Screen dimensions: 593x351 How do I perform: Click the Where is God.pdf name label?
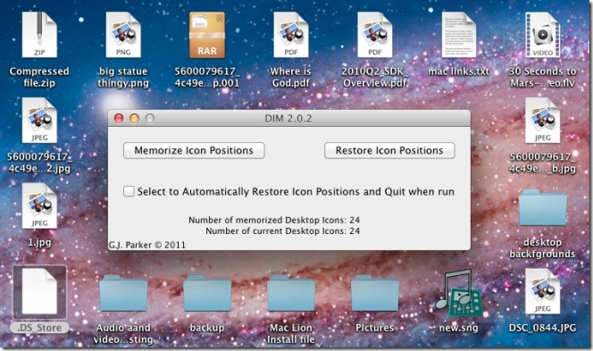[x=291, y=77]
